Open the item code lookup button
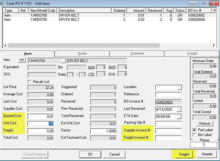The height and width of the screenshot is (161, 220). coord(63,61)
